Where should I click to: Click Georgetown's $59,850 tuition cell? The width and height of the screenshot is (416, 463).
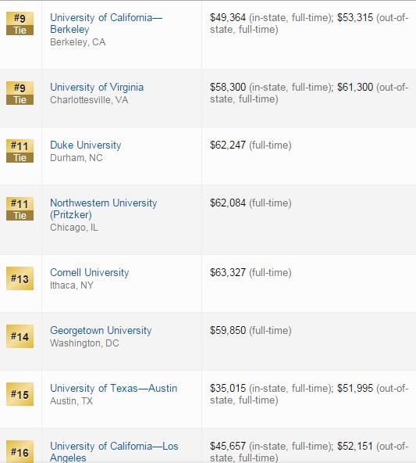(x=251, y=330)
